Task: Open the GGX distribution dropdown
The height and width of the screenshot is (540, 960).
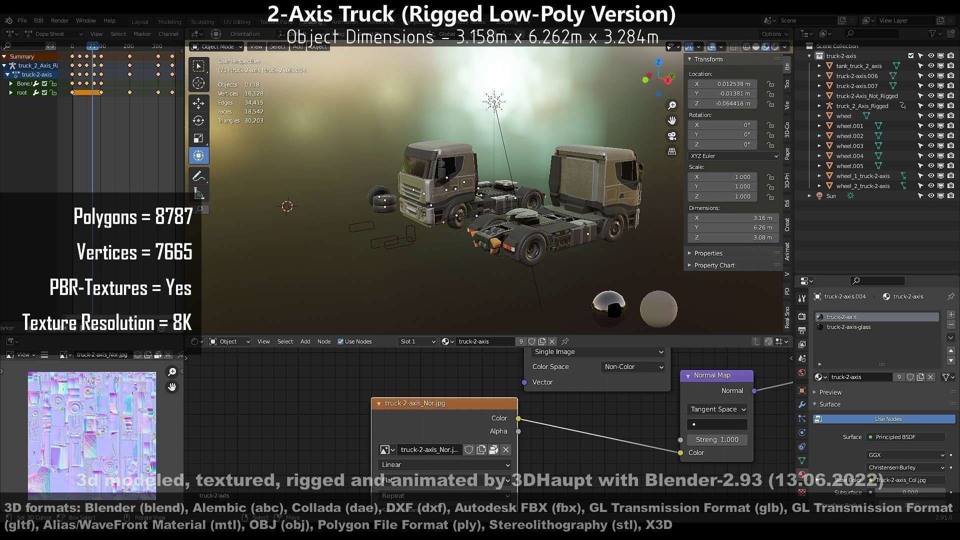Action: 905,455
